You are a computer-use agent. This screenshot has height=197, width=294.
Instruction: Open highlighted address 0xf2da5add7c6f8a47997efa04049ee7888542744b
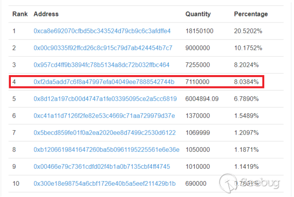point(104,82)
